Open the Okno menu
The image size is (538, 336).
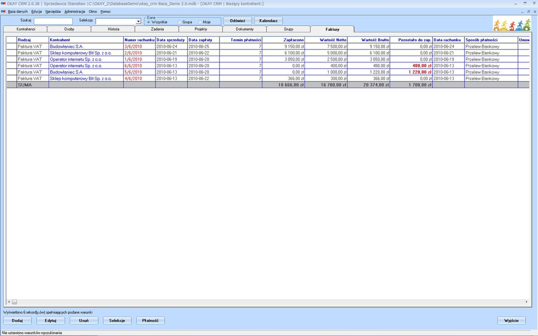pos(93,12)
